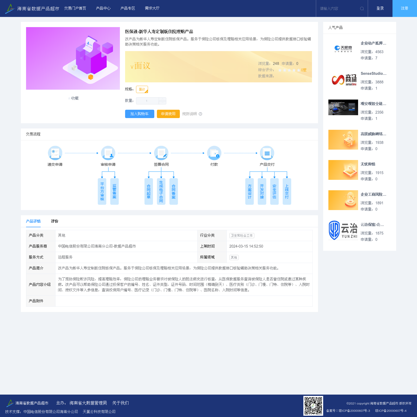Click the 监管备案 flow box
The image size is (417, 417).
click(x=114, y=191)
